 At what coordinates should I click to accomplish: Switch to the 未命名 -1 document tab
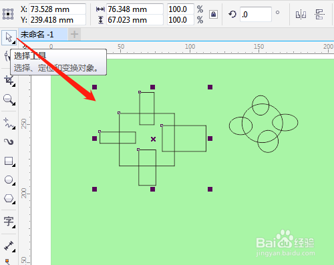point(43,35)
